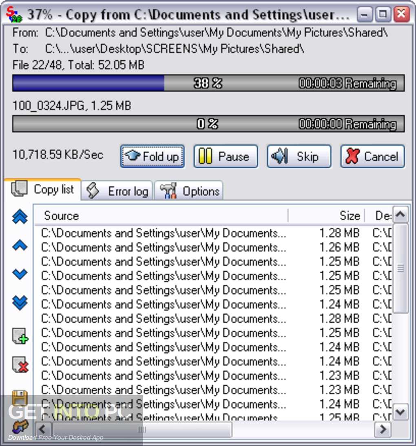Select the first file row in the Source list
The image size is (416, 446).
[163, 233]
